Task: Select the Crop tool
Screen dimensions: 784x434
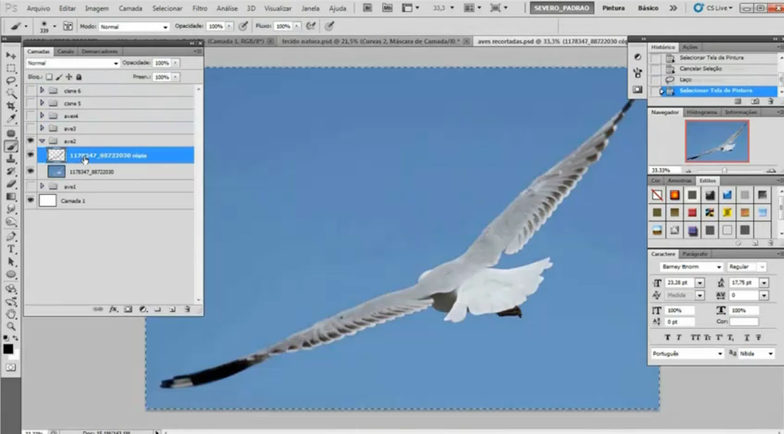Action: 11,106
